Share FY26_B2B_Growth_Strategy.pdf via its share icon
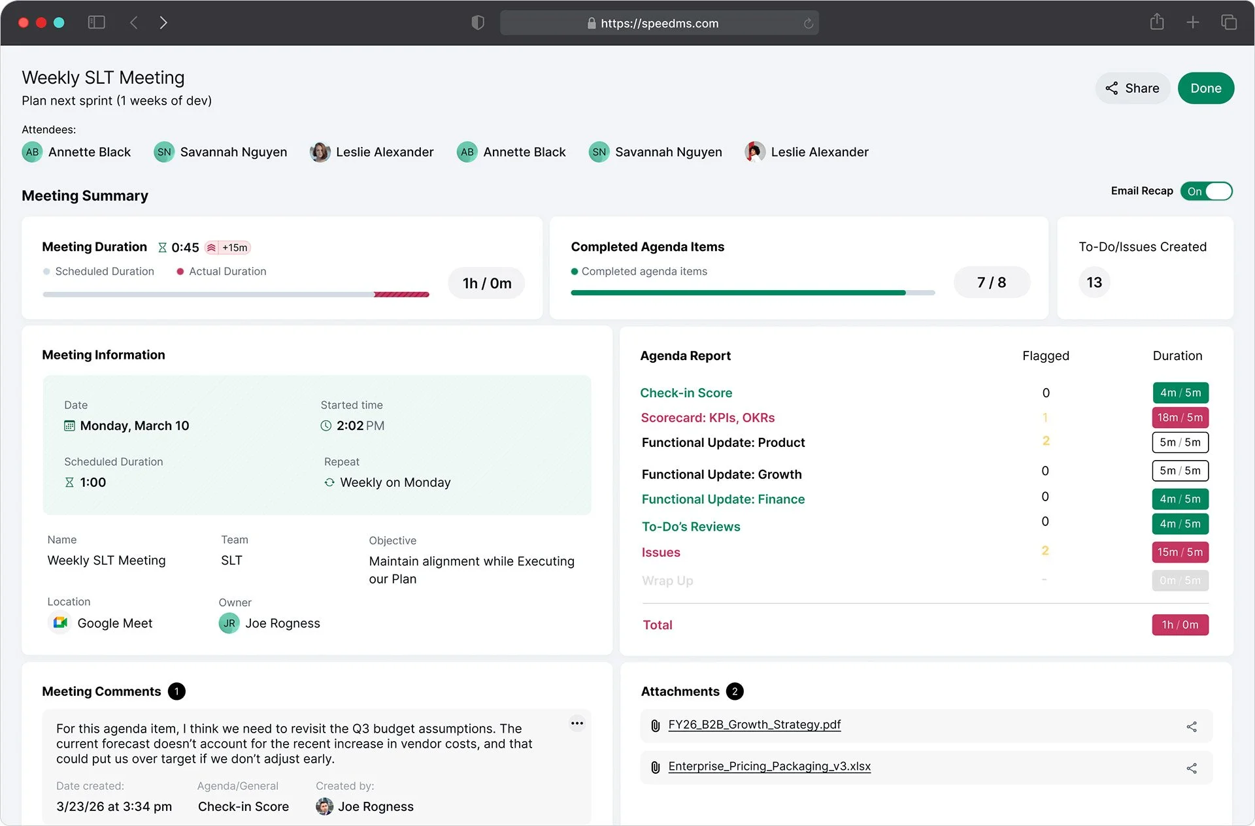The height and width of the screenshot is (826, 1255). [x=1191, y=727]
